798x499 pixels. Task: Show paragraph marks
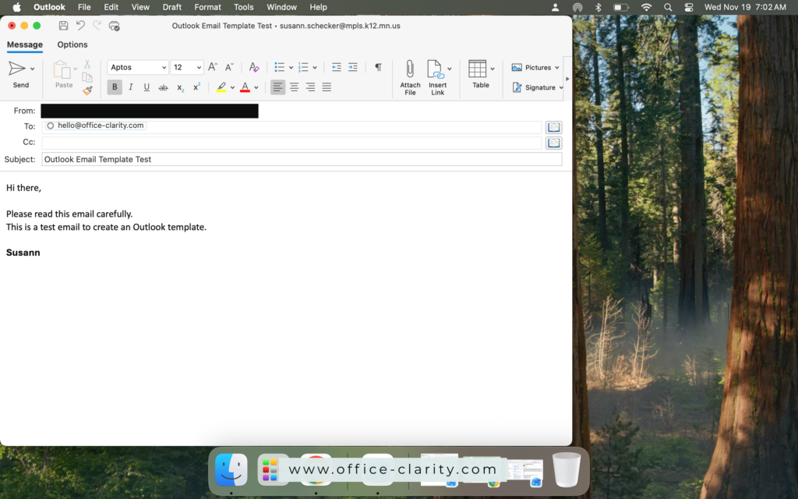click(378, 67)
